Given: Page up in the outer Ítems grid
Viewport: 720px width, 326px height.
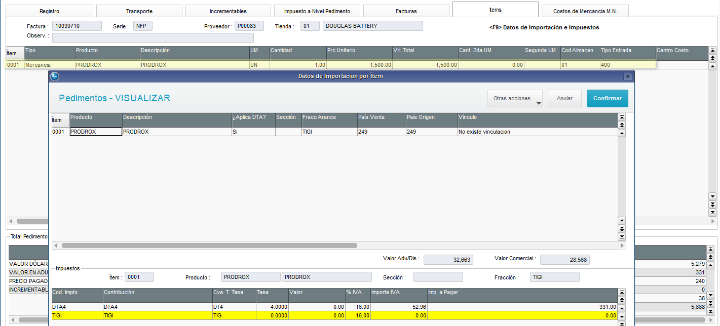Looking at the screenshot, I should [x=712, y=58].
